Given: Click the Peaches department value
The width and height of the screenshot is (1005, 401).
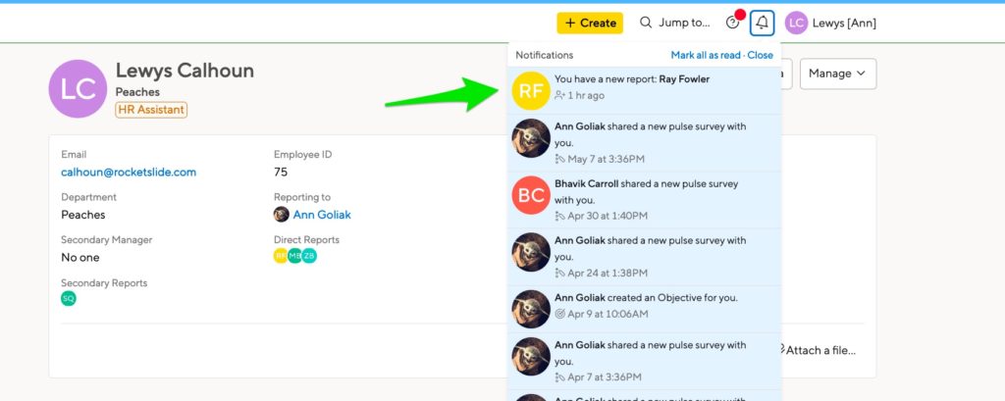Looking at the screenshot, I should click(83, 215).
